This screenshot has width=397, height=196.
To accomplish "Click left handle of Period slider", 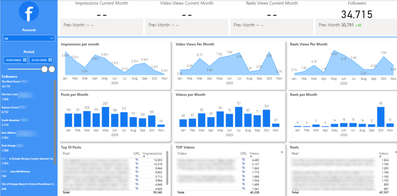I will click(x=44, y=69).
